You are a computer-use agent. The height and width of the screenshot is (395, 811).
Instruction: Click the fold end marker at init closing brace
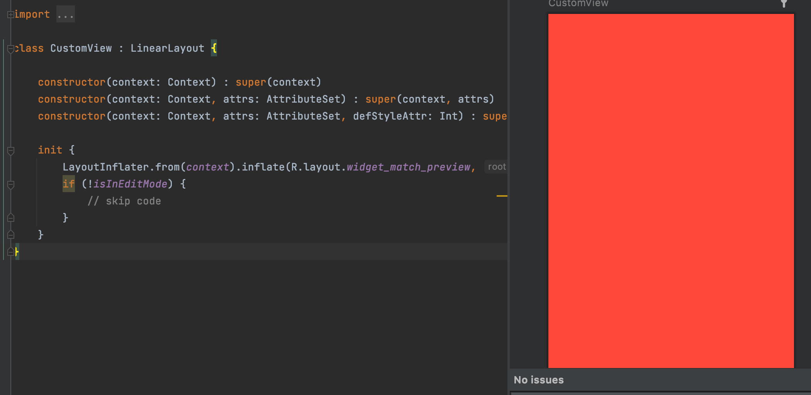pos(11,235)
